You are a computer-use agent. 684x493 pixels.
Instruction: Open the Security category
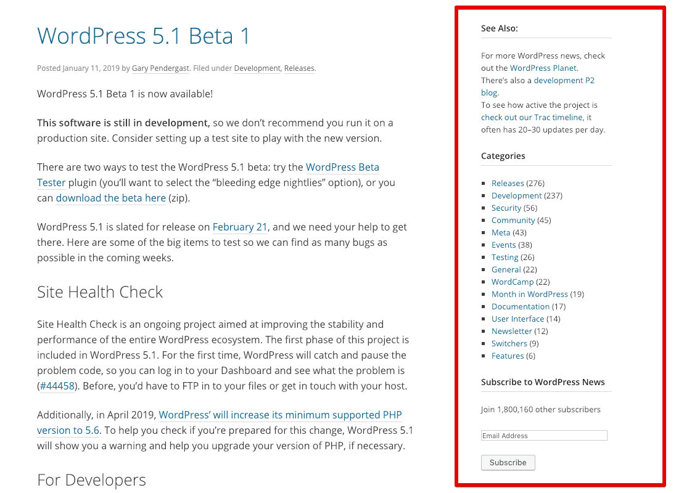(x=506, y=208)
